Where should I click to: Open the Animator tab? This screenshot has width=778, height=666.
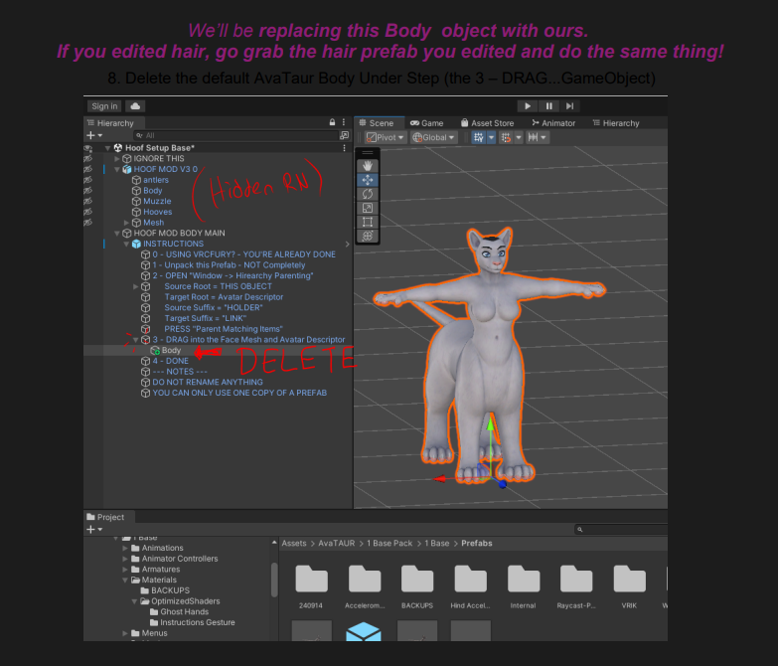553,123
